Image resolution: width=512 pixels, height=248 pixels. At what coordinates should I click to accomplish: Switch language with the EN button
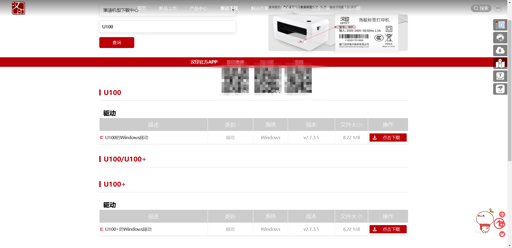pos(498,8)
